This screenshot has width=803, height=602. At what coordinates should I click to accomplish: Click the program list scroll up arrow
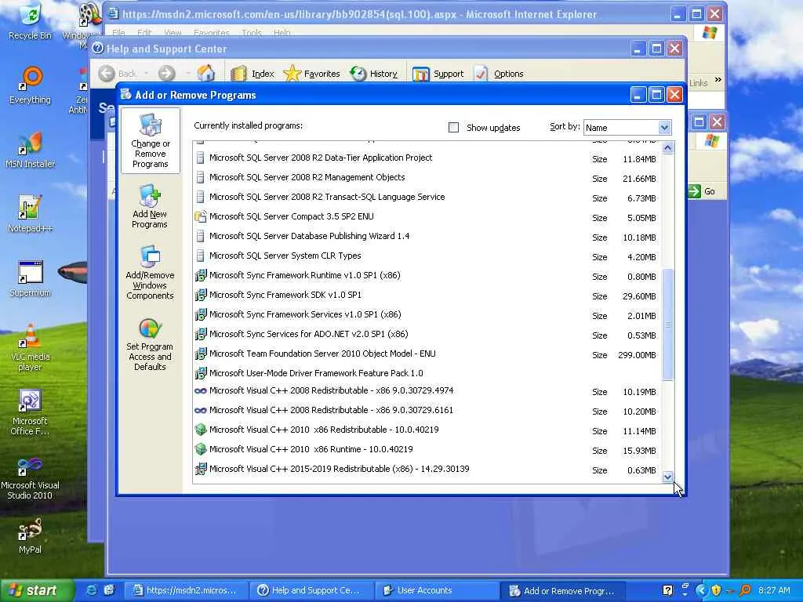click(667, 148)
